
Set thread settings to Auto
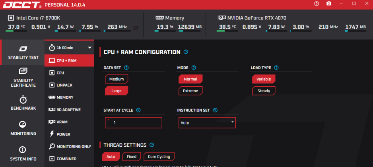pyautogui.click(x=111, y=157)
